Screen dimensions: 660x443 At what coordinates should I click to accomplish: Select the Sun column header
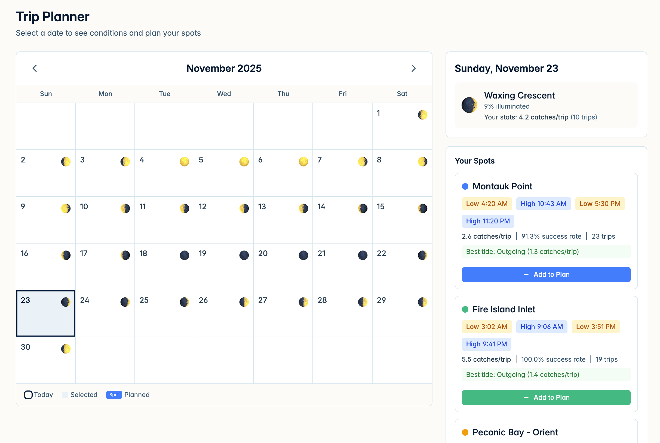click(46, 94)
